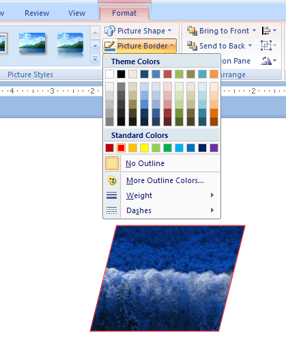Viewport: 286px width, 360px height.
Task: Pick the red accent theme color
Action: pyautogui.click(x=168, y=74)
